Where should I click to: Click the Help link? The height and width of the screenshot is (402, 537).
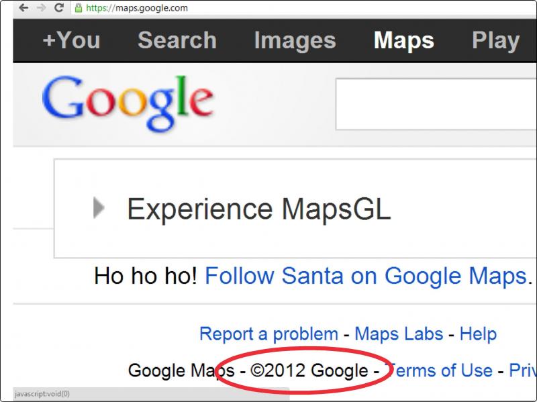point(478,334)
